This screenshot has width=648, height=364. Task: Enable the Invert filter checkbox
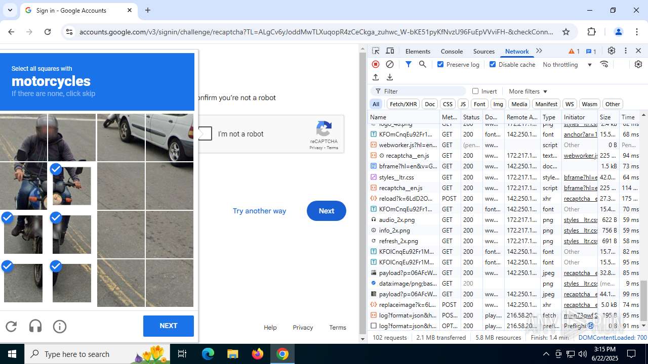point(475,91)
